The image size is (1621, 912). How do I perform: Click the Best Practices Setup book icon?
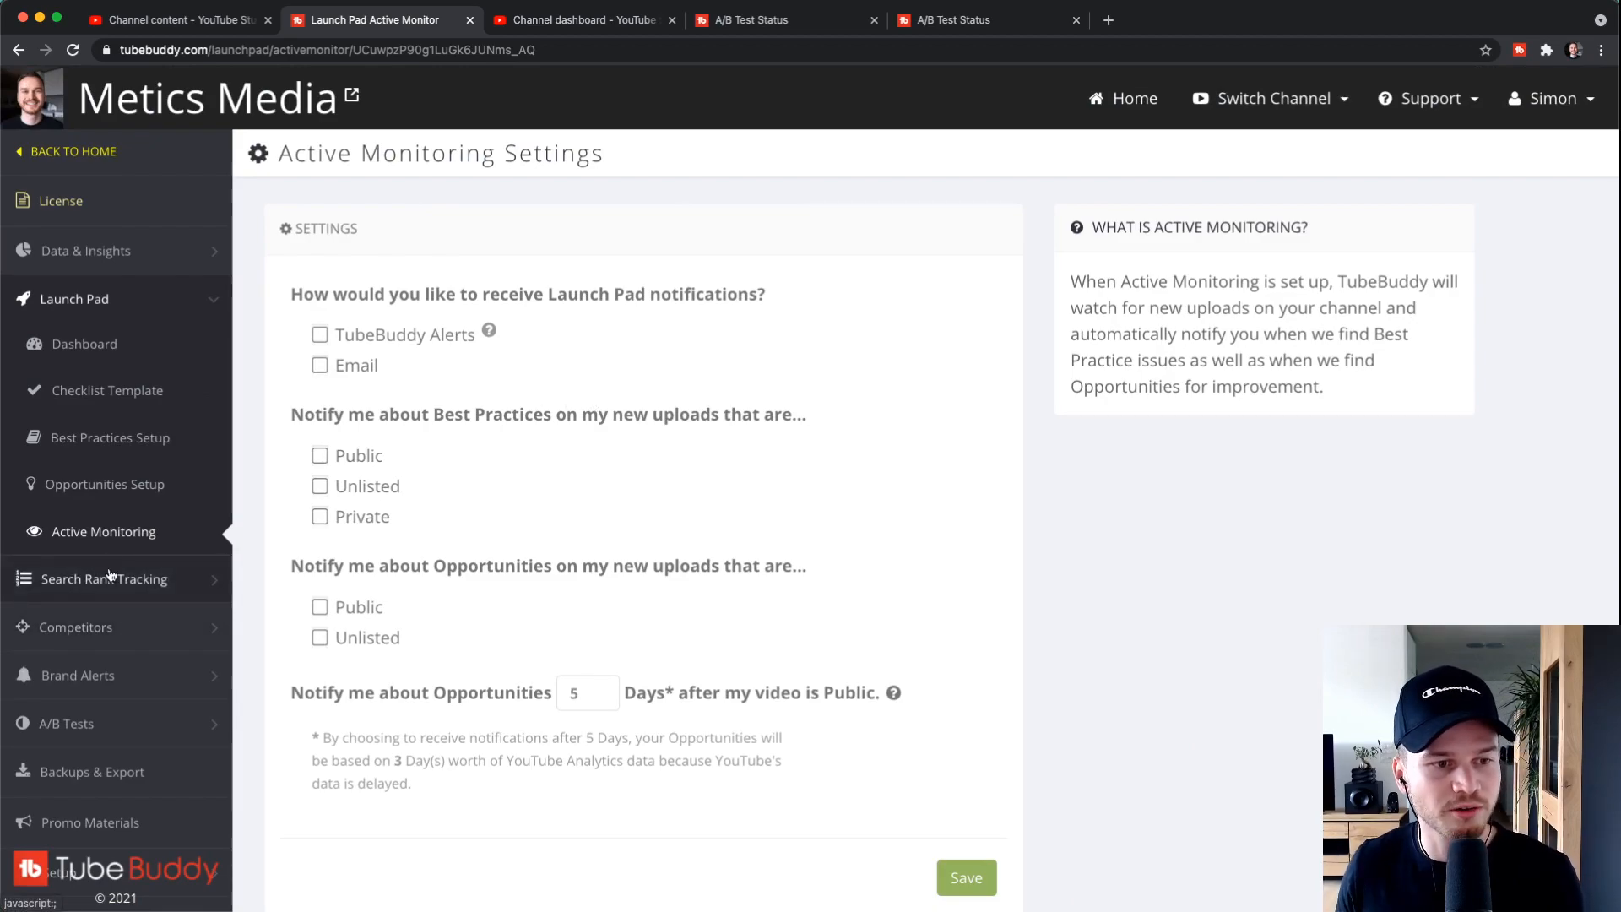point(34,437)
